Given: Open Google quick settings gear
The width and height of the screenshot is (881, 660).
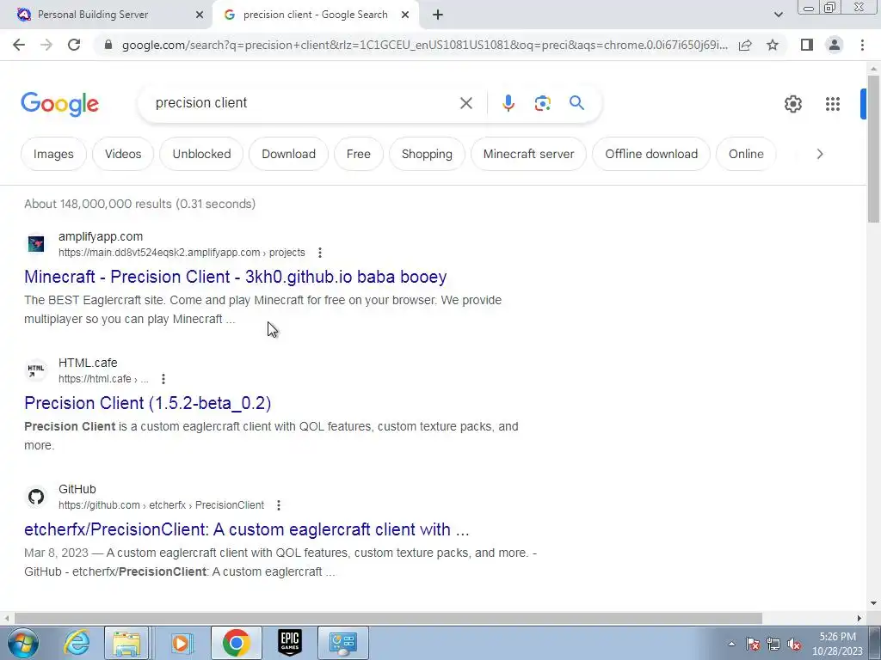Looking at the screenshot, I should (x=792, y=104).
